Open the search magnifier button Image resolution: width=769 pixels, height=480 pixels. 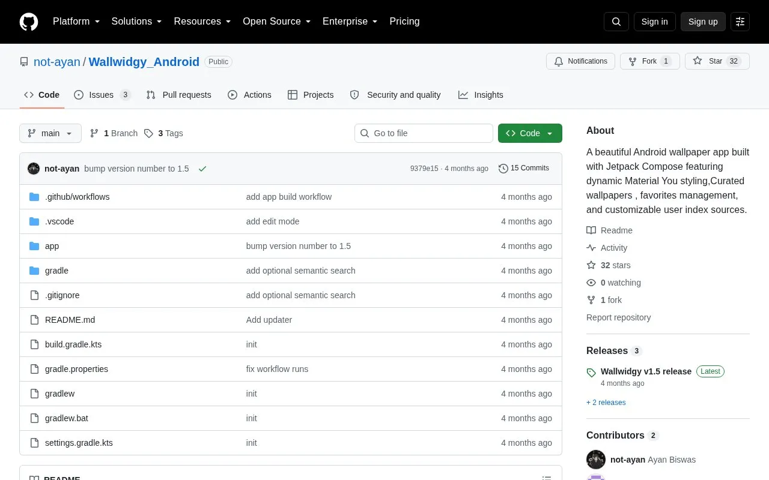[x=616, y=22]
